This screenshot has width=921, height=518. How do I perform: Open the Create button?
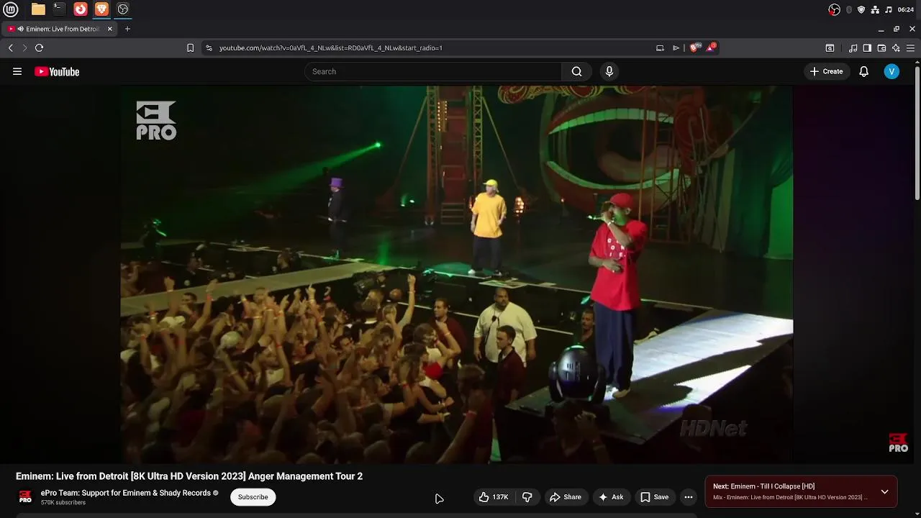826,71
